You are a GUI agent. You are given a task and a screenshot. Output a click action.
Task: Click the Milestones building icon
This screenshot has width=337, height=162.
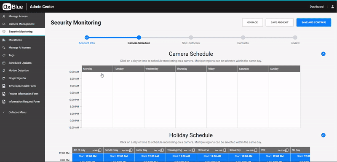point(4,40)
